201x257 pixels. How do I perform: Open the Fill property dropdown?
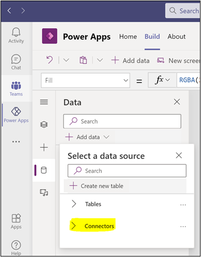[85, 80]
